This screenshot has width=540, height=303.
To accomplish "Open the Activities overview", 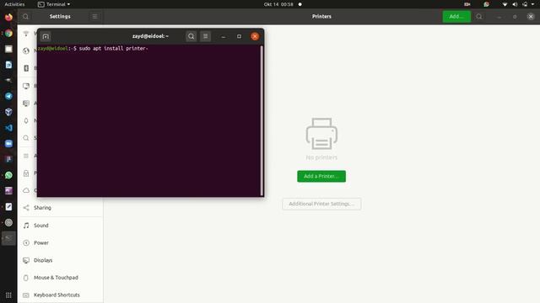I will tap(14, 4).
